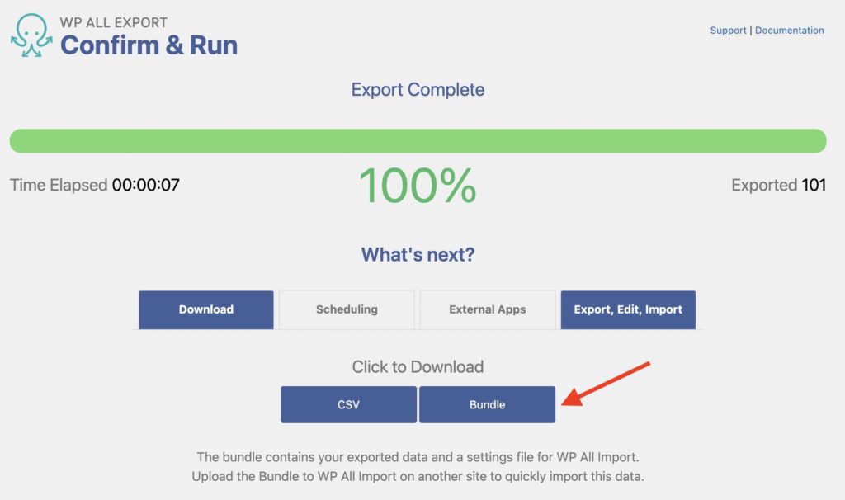Screen dimensions: 845x500
Task: Switch to the Scheduling tab
Action: (347, 309)
